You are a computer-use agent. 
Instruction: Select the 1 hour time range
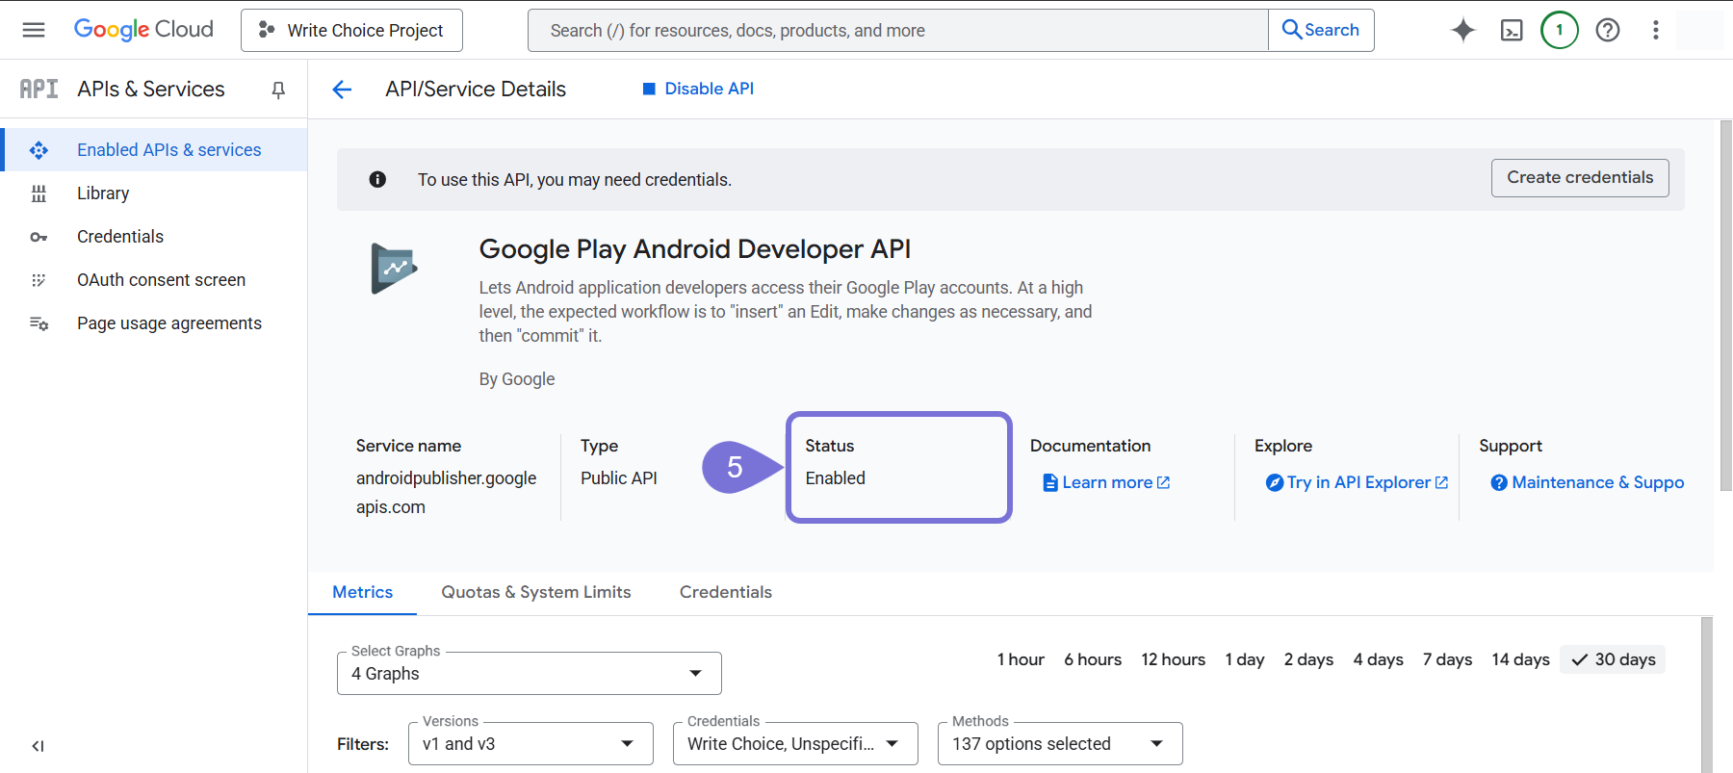(x=1021, y=659)
